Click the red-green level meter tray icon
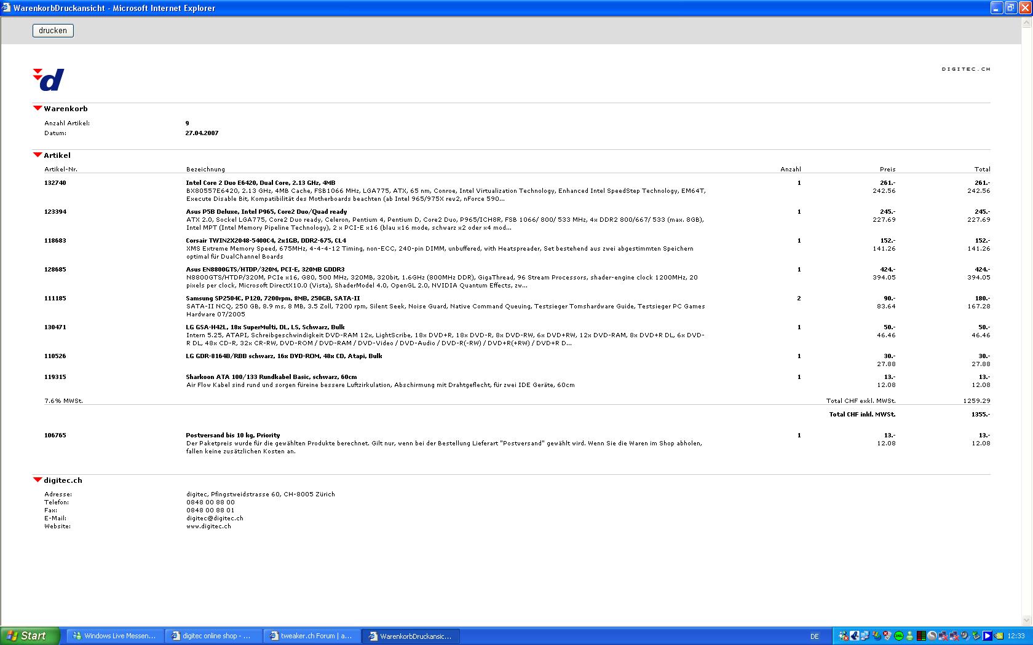Viewport: 1033px width, 645px height. 921,636
